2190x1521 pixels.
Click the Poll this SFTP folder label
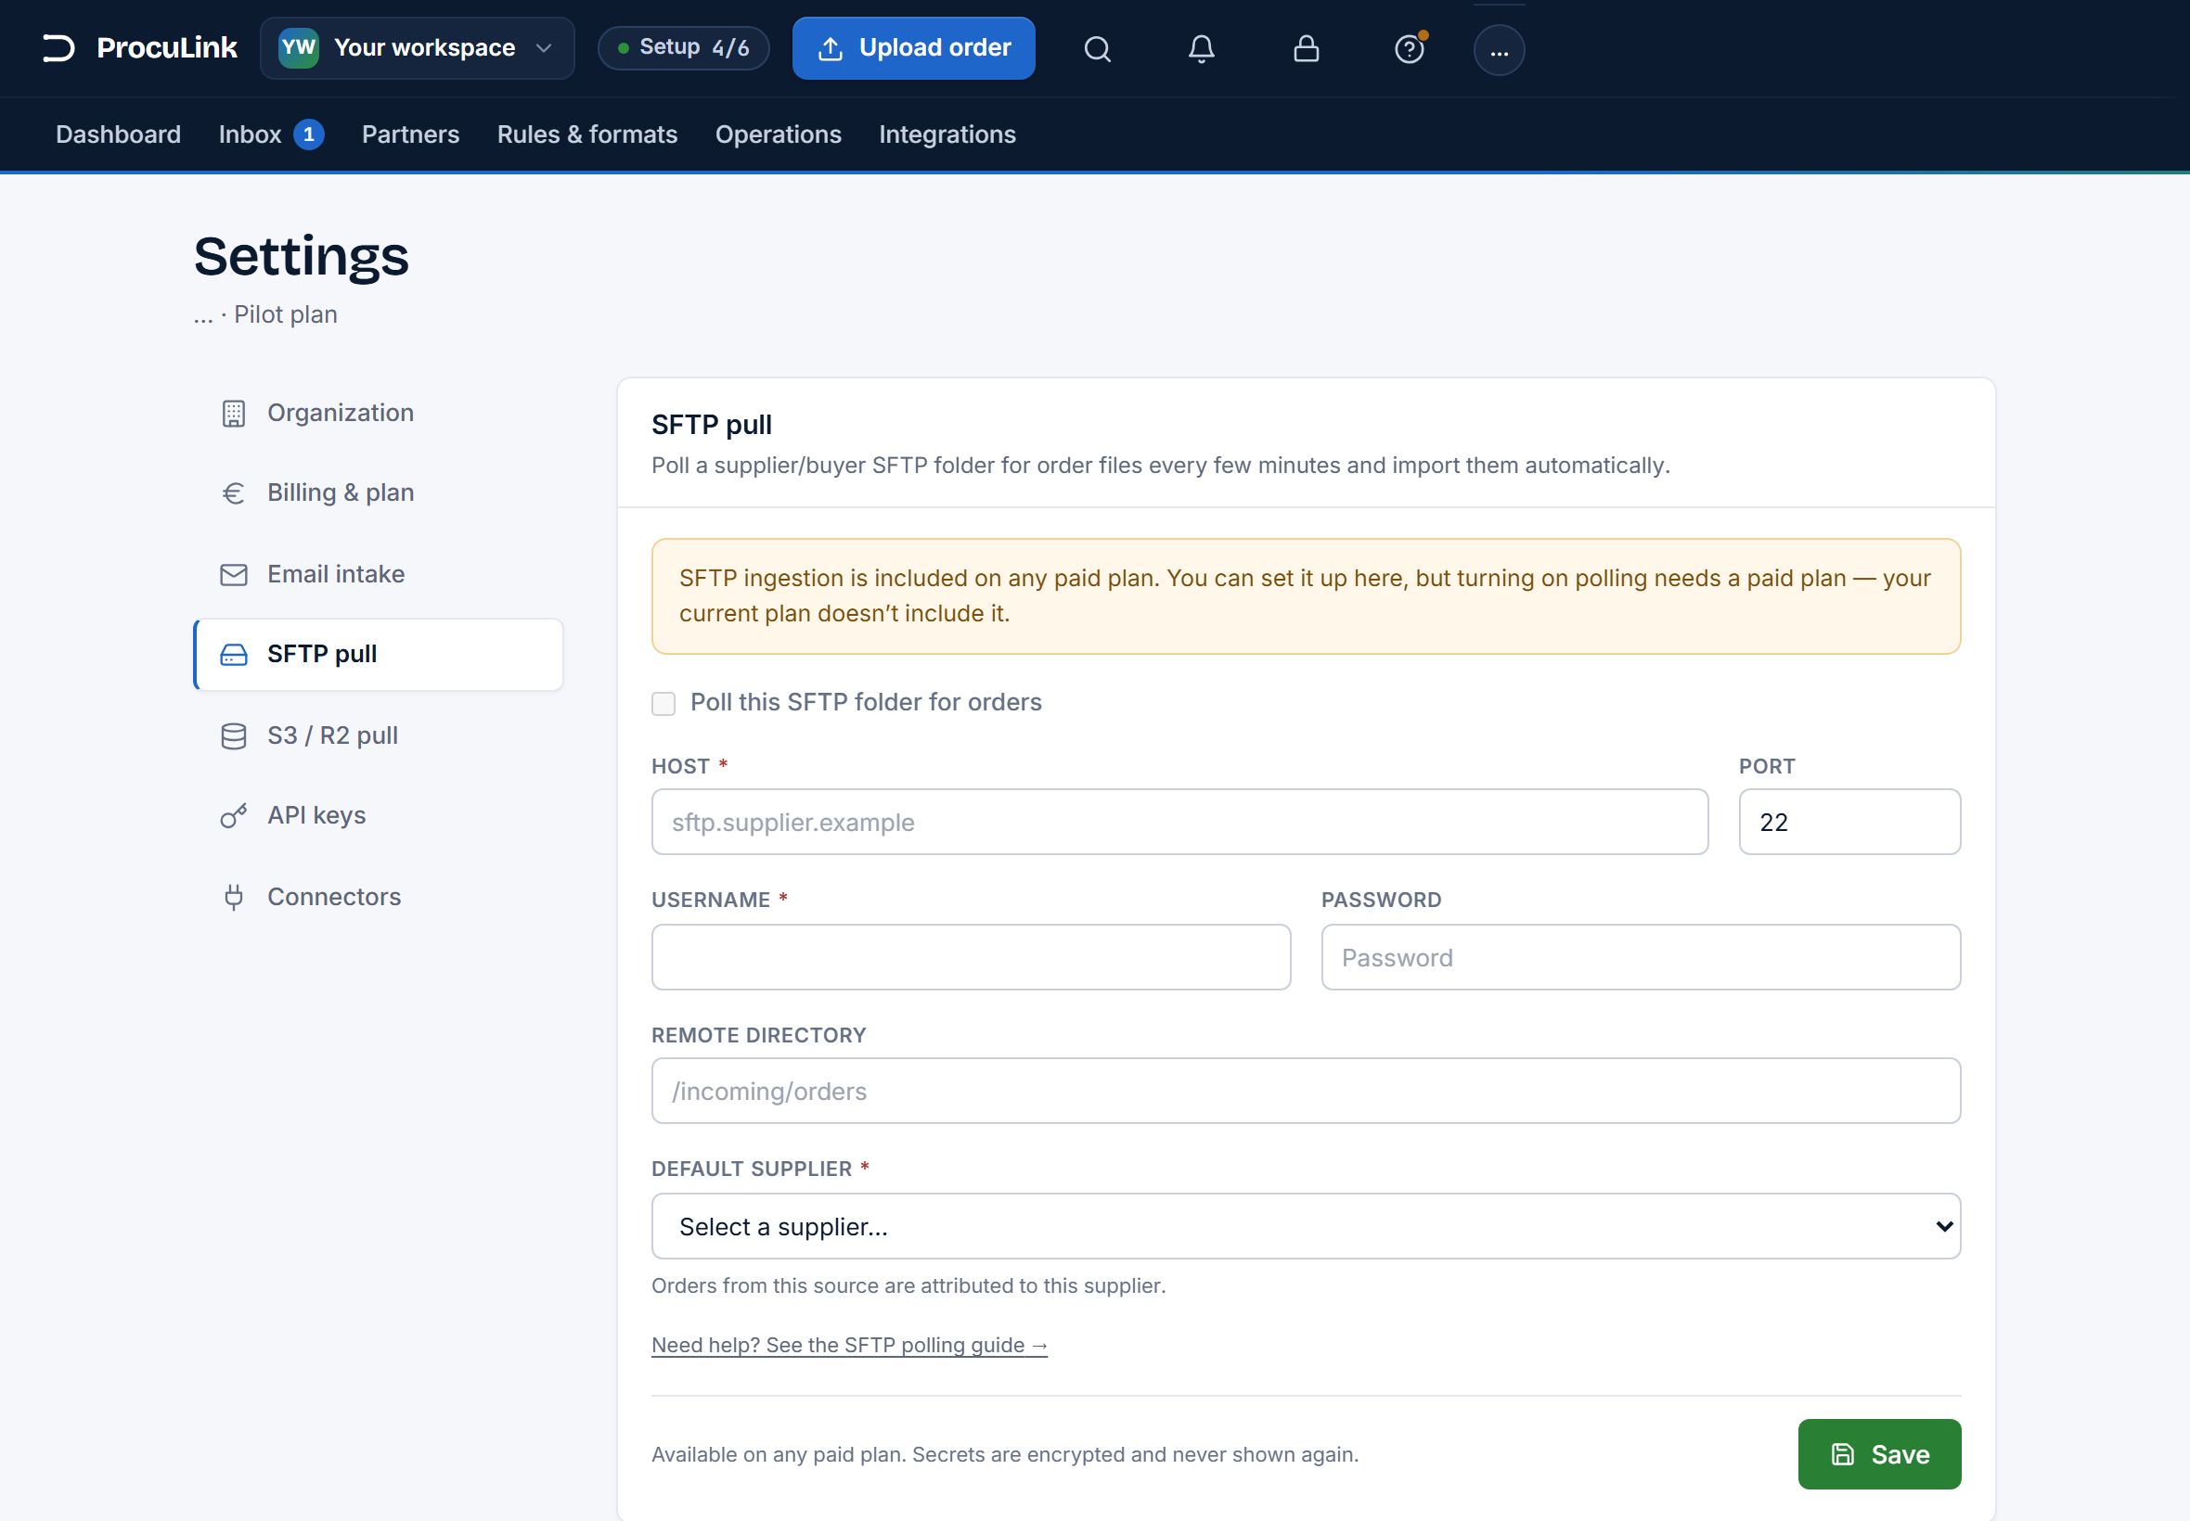pos(866,702)
